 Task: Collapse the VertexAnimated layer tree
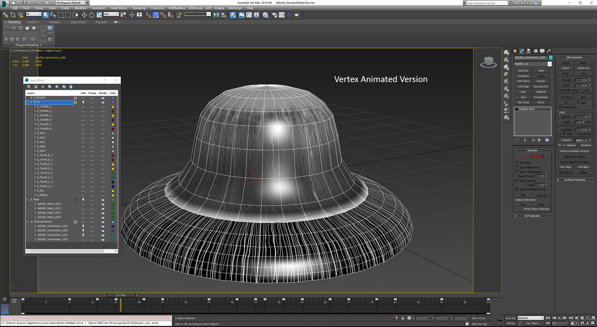[x=28, y=222]
